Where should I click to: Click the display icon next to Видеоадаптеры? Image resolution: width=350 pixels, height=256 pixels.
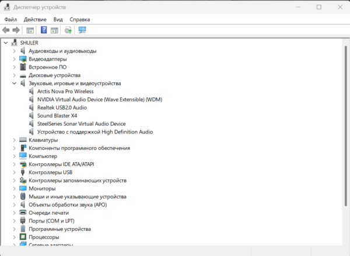[23, 59]
